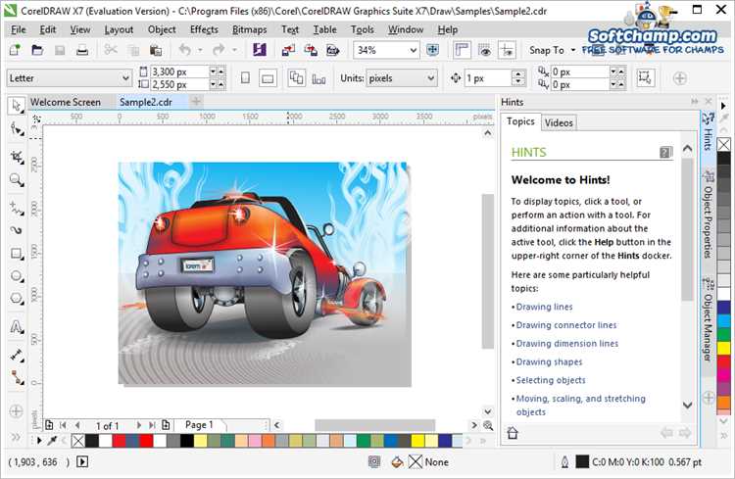Select the Zoom tool in toolbox
The height and width of the screenshot is (479, 735).
pos(17,180)
